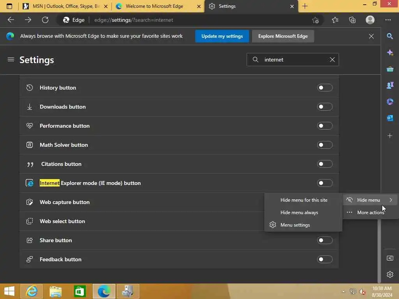Open sidebar Discover sparkle icon
Image resolution: width=399 pixels, height=299 pixels.
click(390, 53)
